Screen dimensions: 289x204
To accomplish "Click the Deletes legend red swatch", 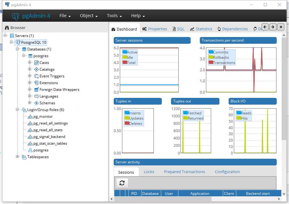I will coord(127,123).
